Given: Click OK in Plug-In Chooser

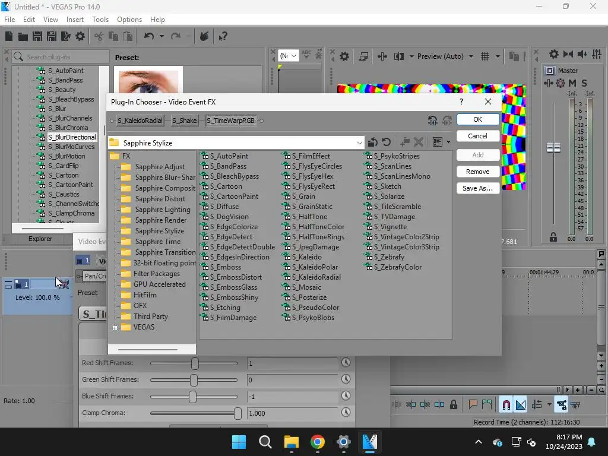Looking at the screenshot, I should [478, 119].
